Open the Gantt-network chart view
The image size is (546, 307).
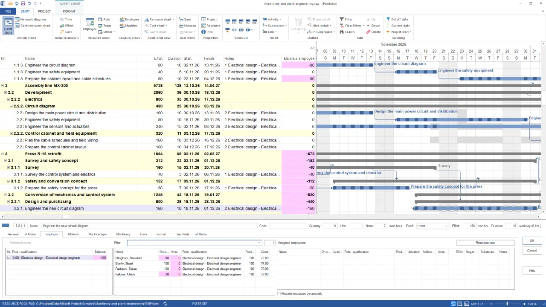point(32,26)
